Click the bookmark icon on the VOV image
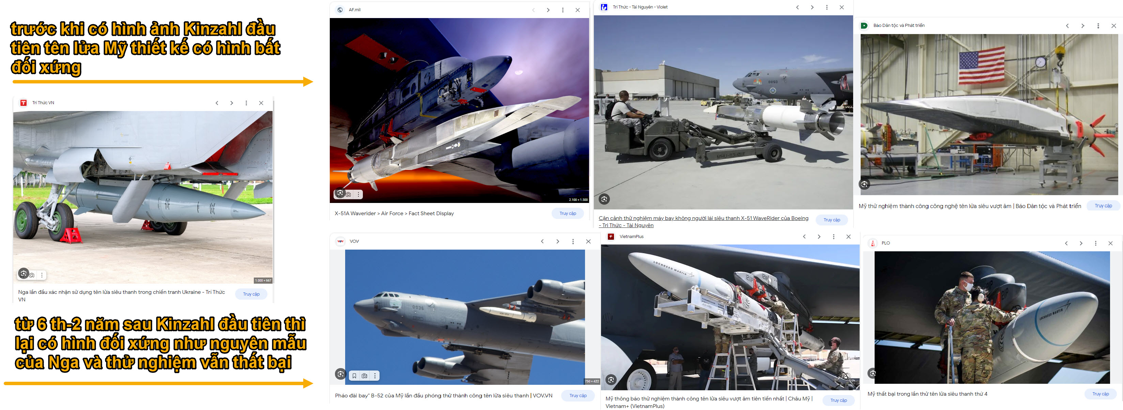Viewport: 1123px width, 410px height. point(354,376)
